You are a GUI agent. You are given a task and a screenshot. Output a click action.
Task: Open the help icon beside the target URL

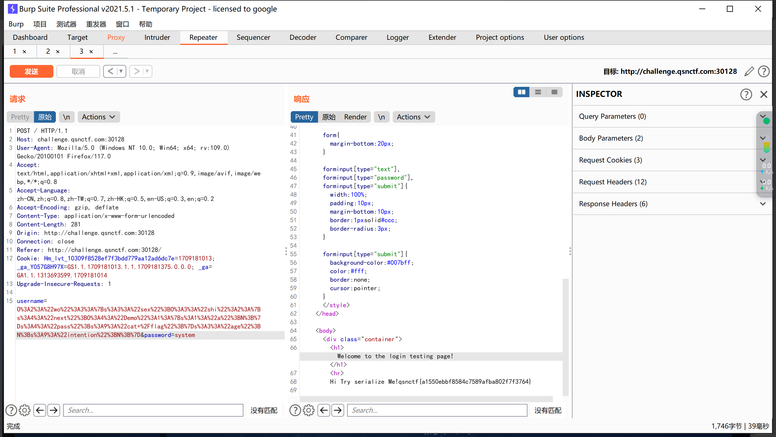(x=764, y=71)
